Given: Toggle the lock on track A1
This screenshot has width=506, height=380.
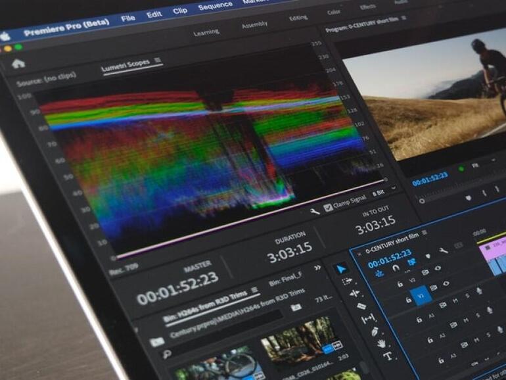Looking at the screenshot, I should [x=419, y=320].
